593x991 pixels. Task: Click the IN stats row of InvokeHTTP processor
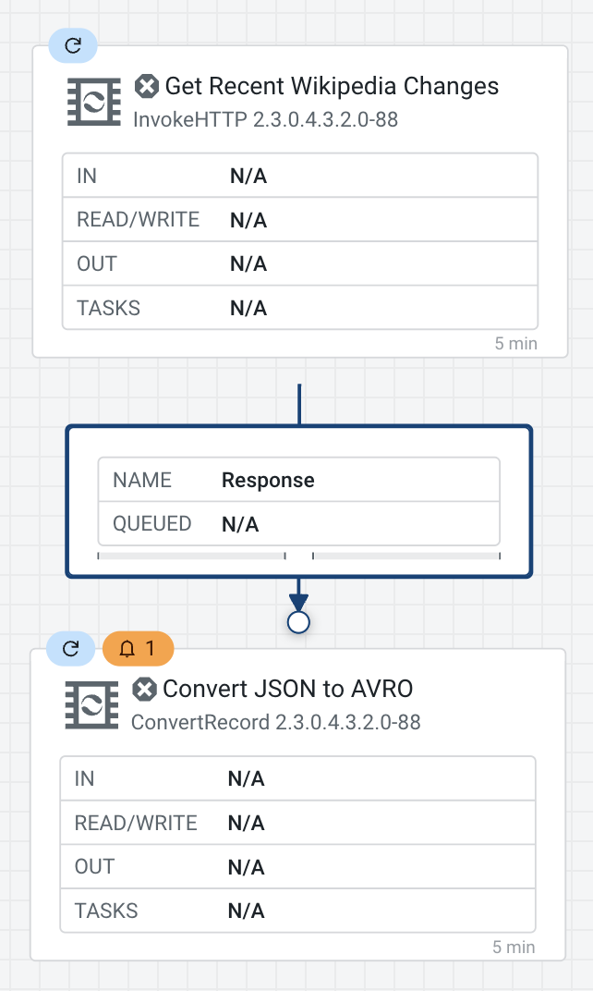pyautogui.click(x=299, y=176)
